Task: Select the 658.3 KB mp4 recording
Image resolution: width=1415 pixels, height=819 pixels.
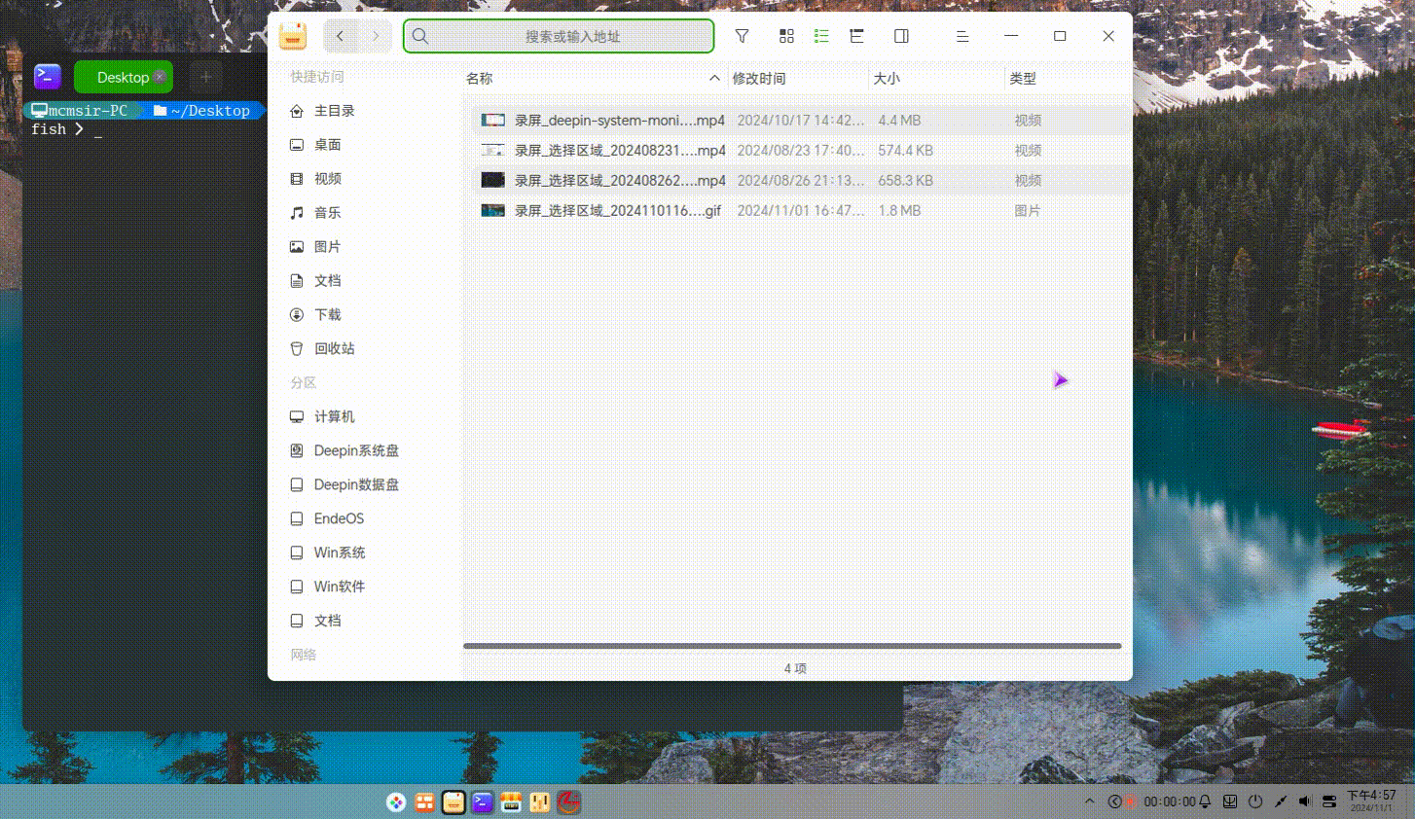Action: tap(801, 181)
